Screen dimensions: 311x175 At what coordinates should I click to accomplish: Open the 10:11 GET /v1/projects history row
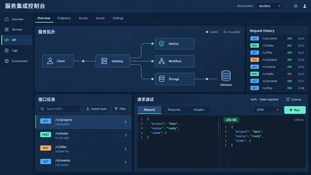(x=277, y=81)
